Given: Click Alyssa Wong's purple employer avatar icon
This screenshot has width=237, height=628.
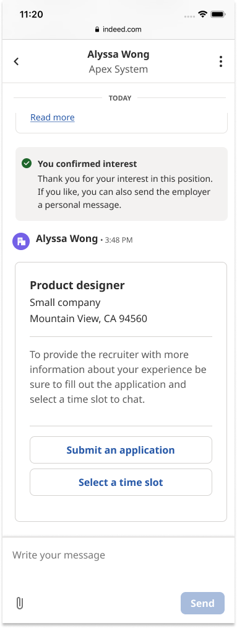Looking at the screenshot, I should pos(21,241).
